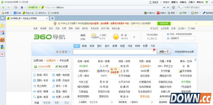Click the browser Back arrow button
Image resolution: width=213 pixels, height=105 pixels.
3,7
